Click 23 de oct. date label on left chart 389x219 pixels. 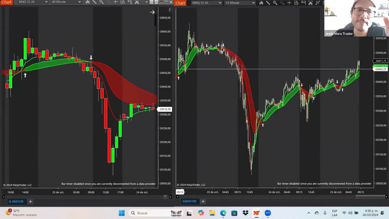(58, 192)
